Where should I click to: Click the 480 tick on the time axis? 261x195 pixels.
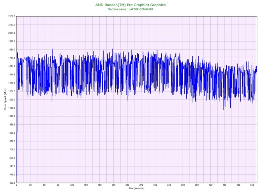click(x=238, y=185)
